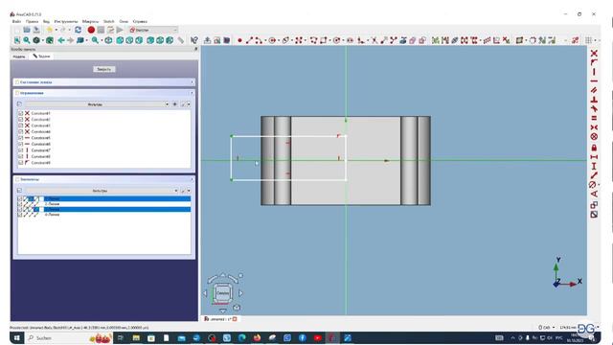
Task: Open the File menu
Action: coord(16,21)
